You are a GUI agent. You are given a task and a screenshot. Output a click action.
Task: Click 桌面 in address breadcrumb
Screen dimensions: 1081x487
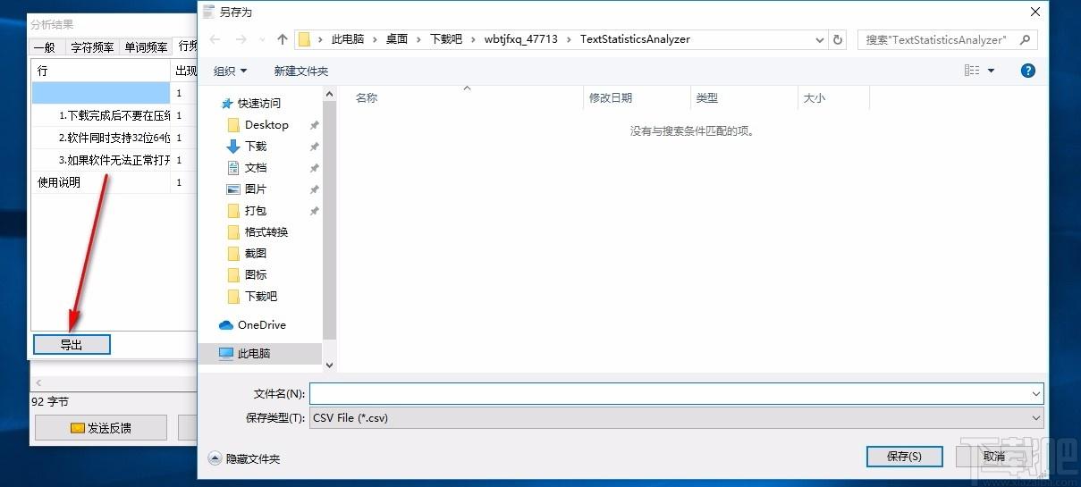[x=397, y=39]
